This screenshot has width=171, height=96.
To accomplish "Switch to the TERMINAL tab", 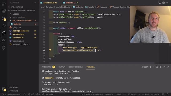I will pos(91,67).
